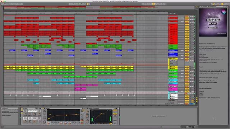Unfold the FX Down track
This screenshot has height=129, width=230.
point(169,50)
